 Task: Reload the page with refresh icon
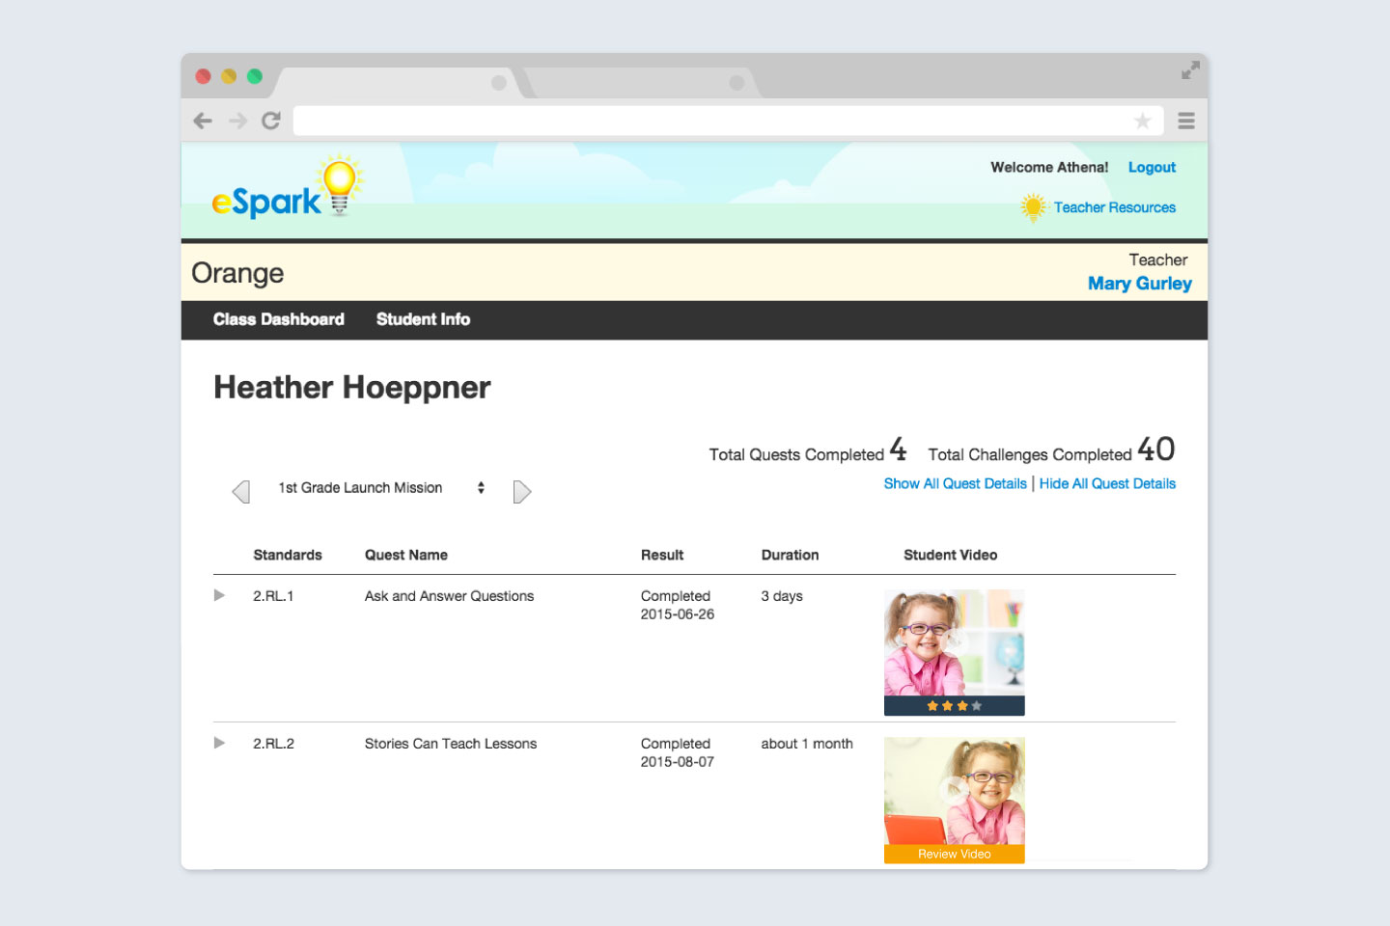pyautogui.click(x=271, y=121)
